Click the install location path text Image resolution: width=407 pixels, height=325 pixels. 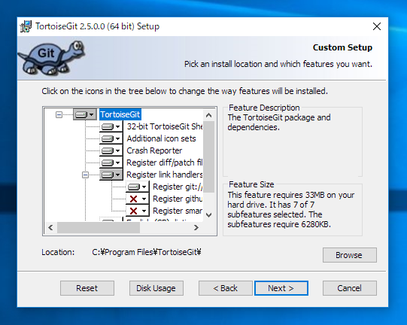147,252
